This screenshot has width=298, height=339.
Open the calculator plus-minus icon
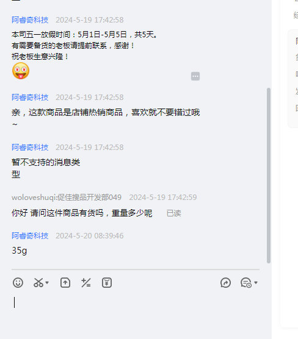pos(86,282)
